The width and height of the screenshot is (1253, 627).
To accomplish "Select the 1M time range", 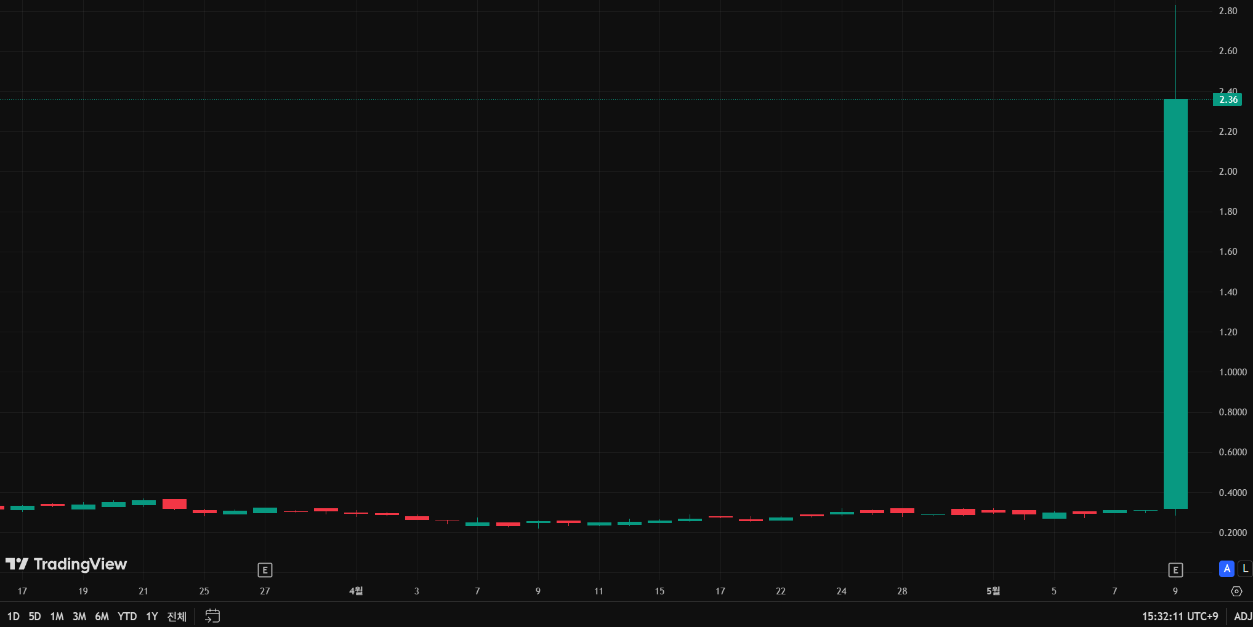I will point(57,616).
